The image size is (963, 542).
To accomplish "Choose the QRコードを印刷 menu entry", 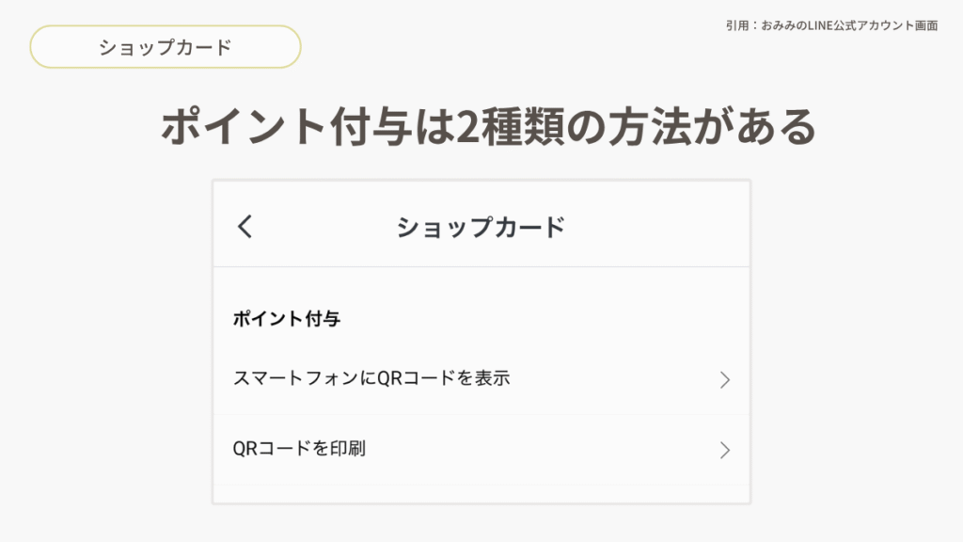I will [299, 449].
